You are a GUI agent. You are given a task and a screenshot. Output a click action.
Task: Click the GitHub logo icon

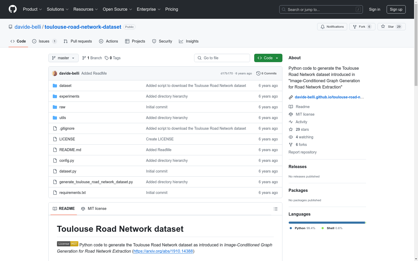pyautogui.click(x=13, y=9)
